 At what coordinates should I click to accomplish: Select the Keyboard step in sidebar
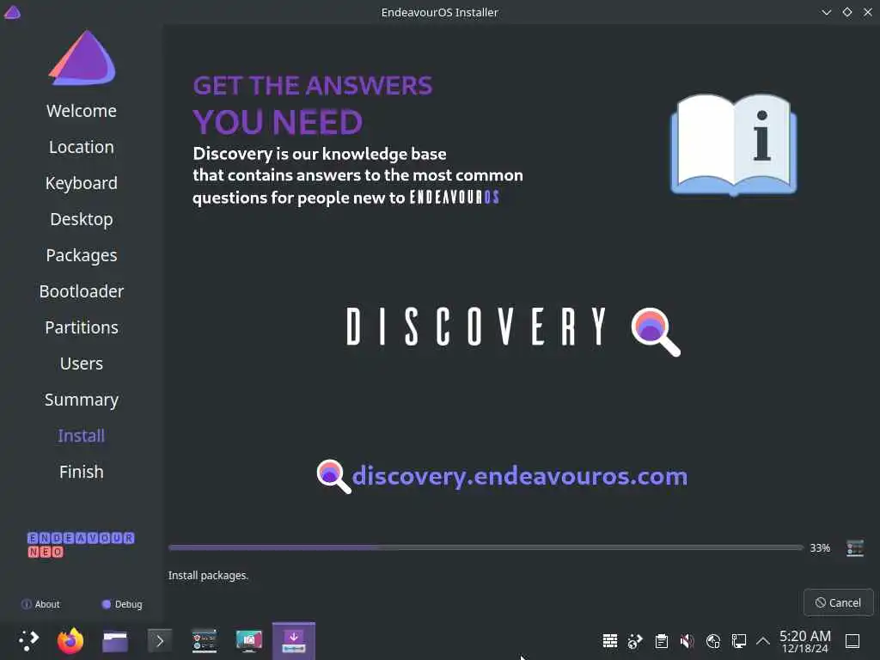[x=82, y=183]
